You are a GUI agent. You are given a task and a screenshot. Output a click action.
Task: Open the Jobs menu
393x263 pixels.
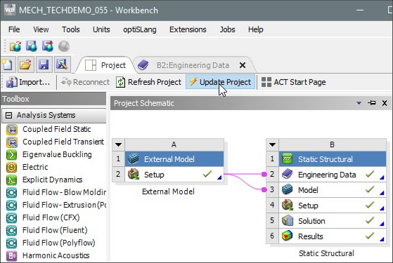[227, 29]
